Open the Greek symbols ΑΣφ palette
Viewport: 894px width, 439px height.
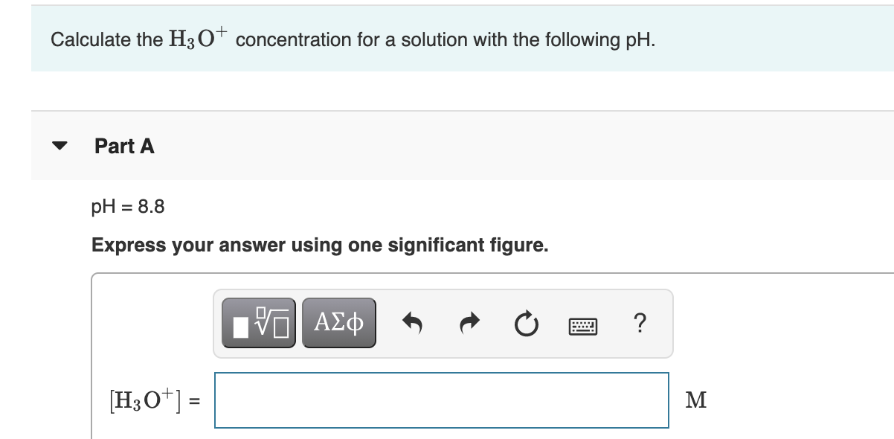click(338, 322)
